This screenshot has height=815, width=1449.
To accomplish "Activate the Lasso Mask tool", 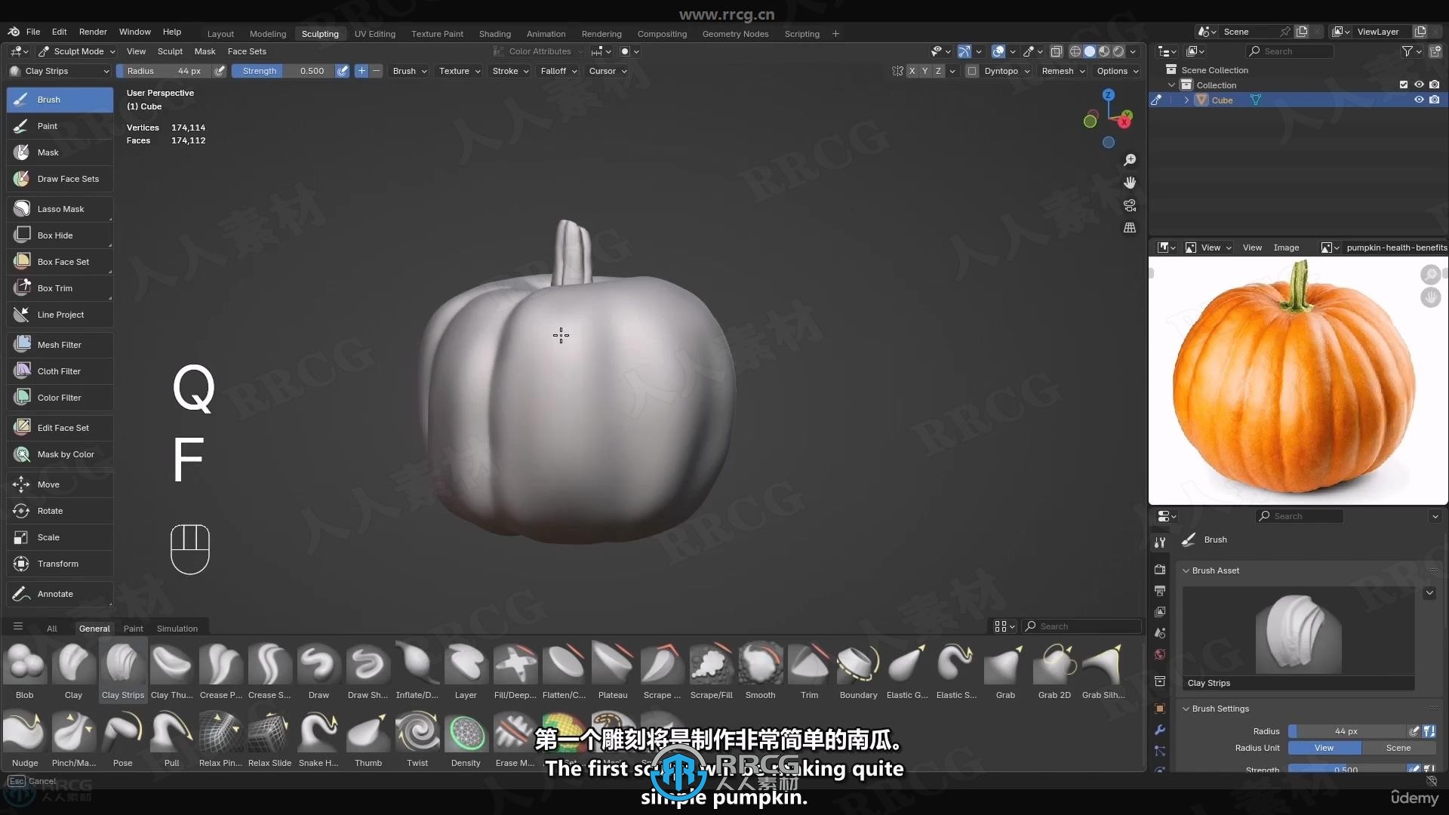I will click(60, 209).
